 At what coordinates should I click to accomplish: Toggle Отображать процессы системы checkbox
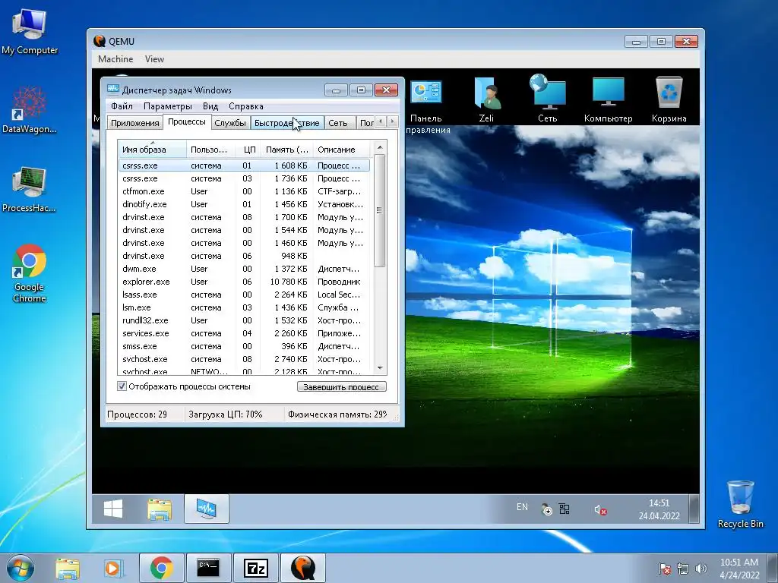(122, 386)
